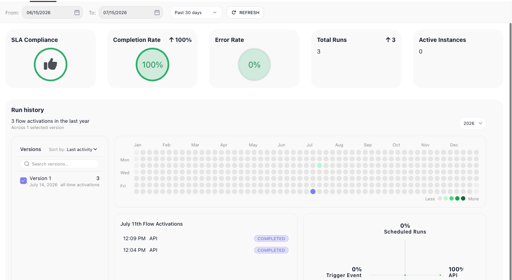512x280 pixels.
Task: Open the 12:04 PM API activation row
Action: point(205,250)
